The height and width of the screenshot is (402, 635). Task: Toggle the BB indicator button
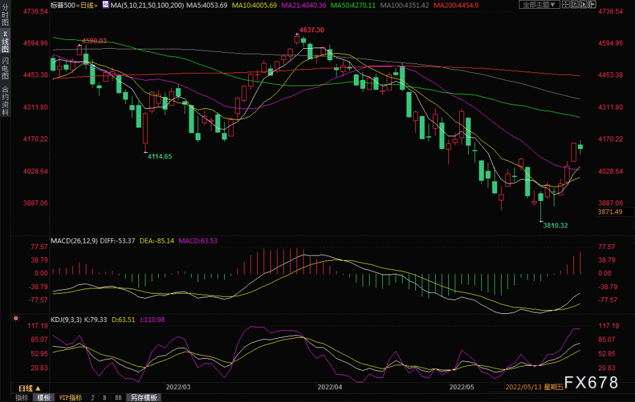[x=118, y=398]
